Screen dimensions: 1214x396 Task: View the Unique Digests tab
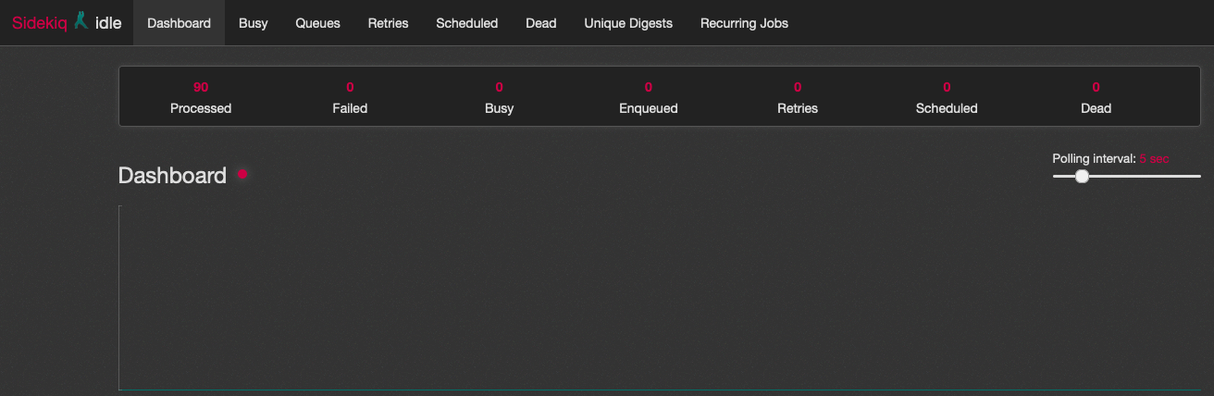[628, 23]
